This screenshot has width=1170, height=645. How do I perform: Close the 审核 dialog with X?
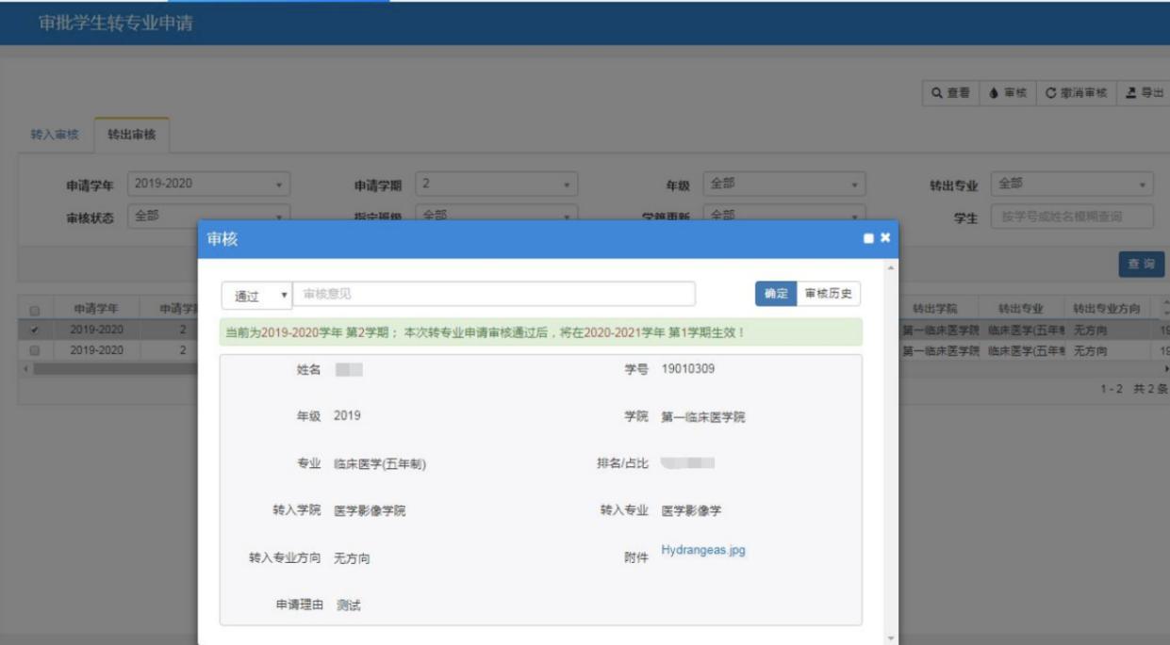(885, 238)
